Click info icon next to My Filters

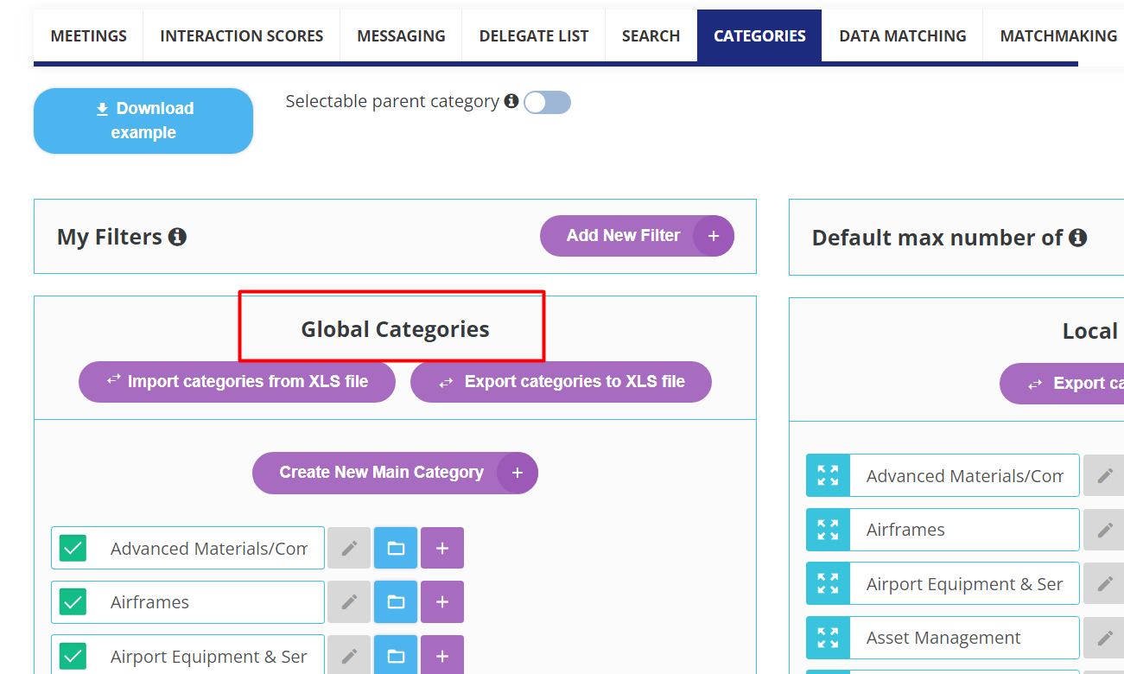[x=177, y=237]
